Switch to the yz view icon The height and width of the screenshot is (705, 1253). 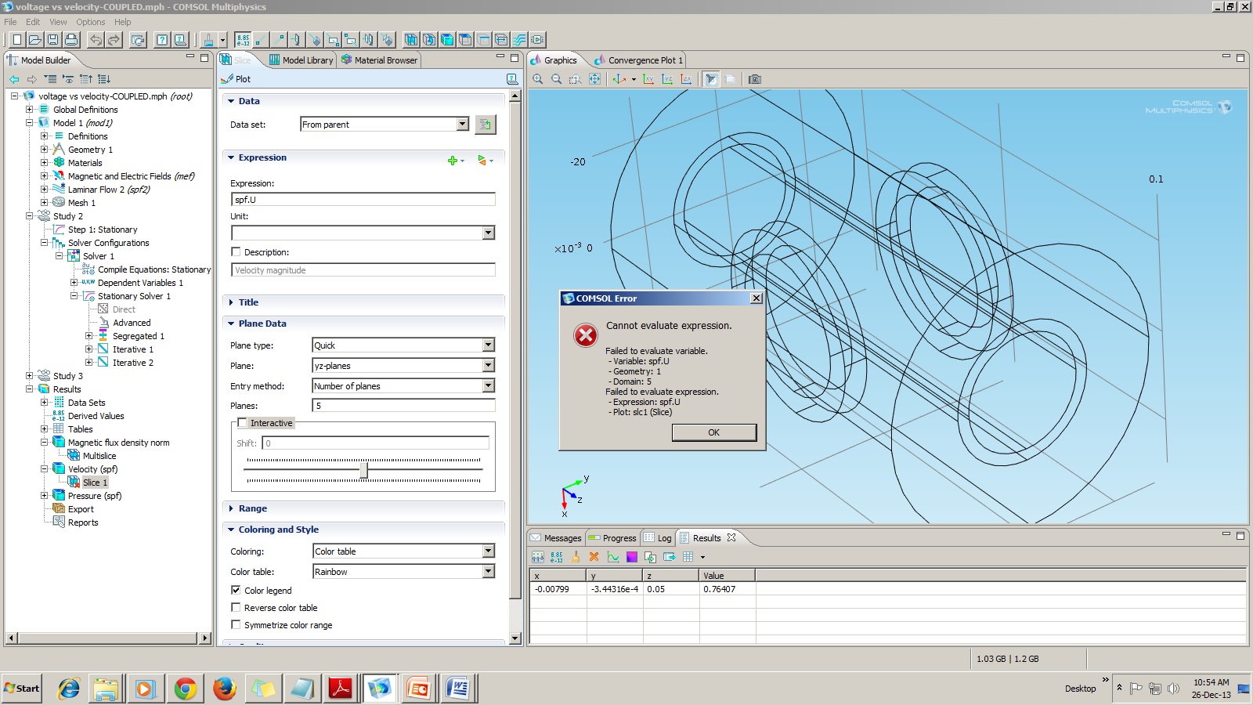coord(667,79)
